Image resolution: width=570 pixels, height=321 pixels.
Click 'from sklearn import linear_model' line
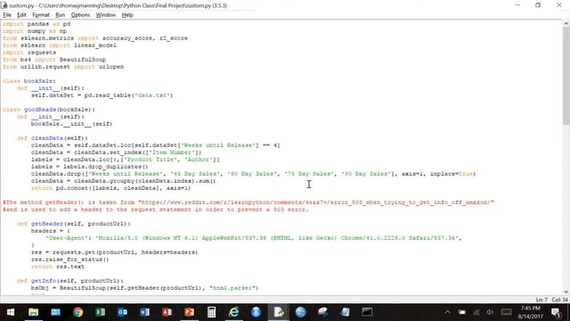60,45
